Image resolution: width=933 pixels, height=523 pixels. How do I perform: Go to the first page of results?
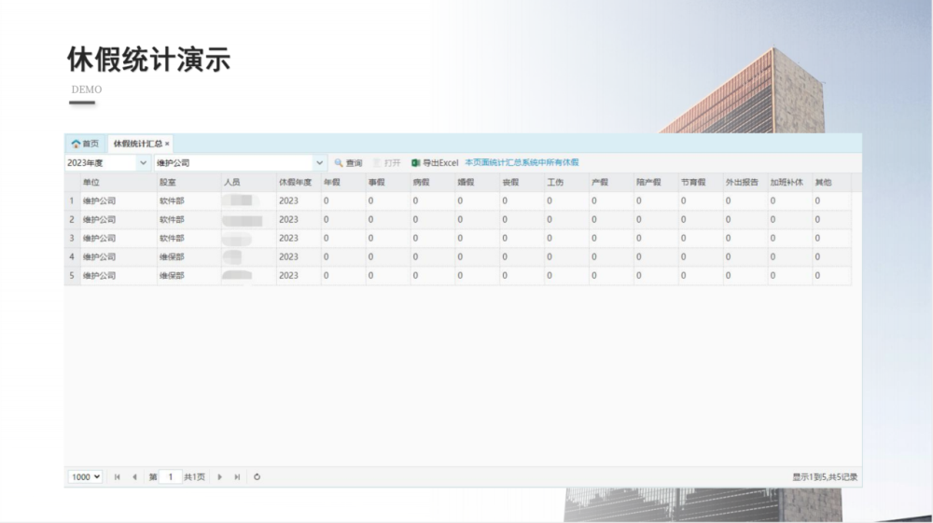pos(117,477)
